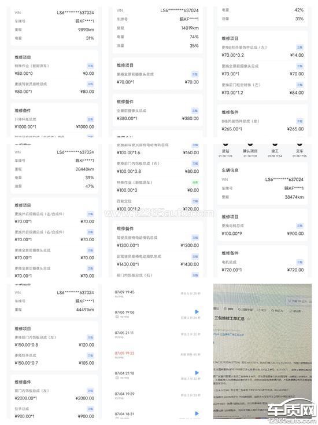Click blue tag beside 扶手总成 ¥900.00
The height and width of the screenshot is (425, 318).
(x=90, y=409)
